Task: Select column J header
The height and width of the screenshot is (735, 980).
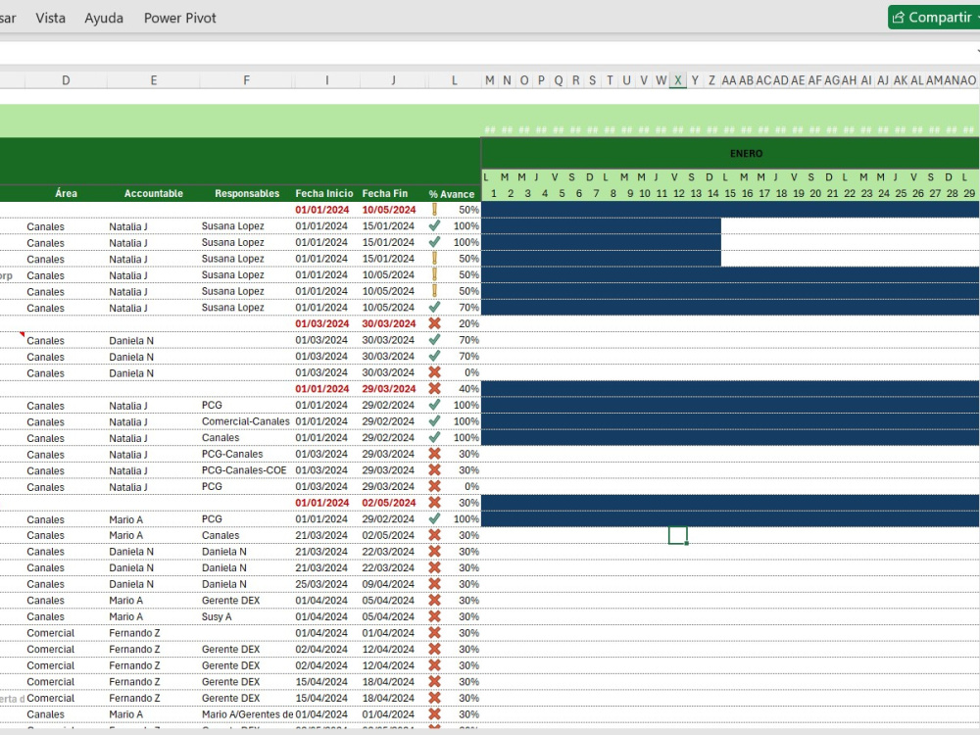Action: click(x=393, y=80)
